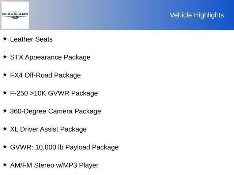The width and height of the screenshot is (234, 175).
Task: Click the star icon beside Leather Seats
Action: click(5, 38)
